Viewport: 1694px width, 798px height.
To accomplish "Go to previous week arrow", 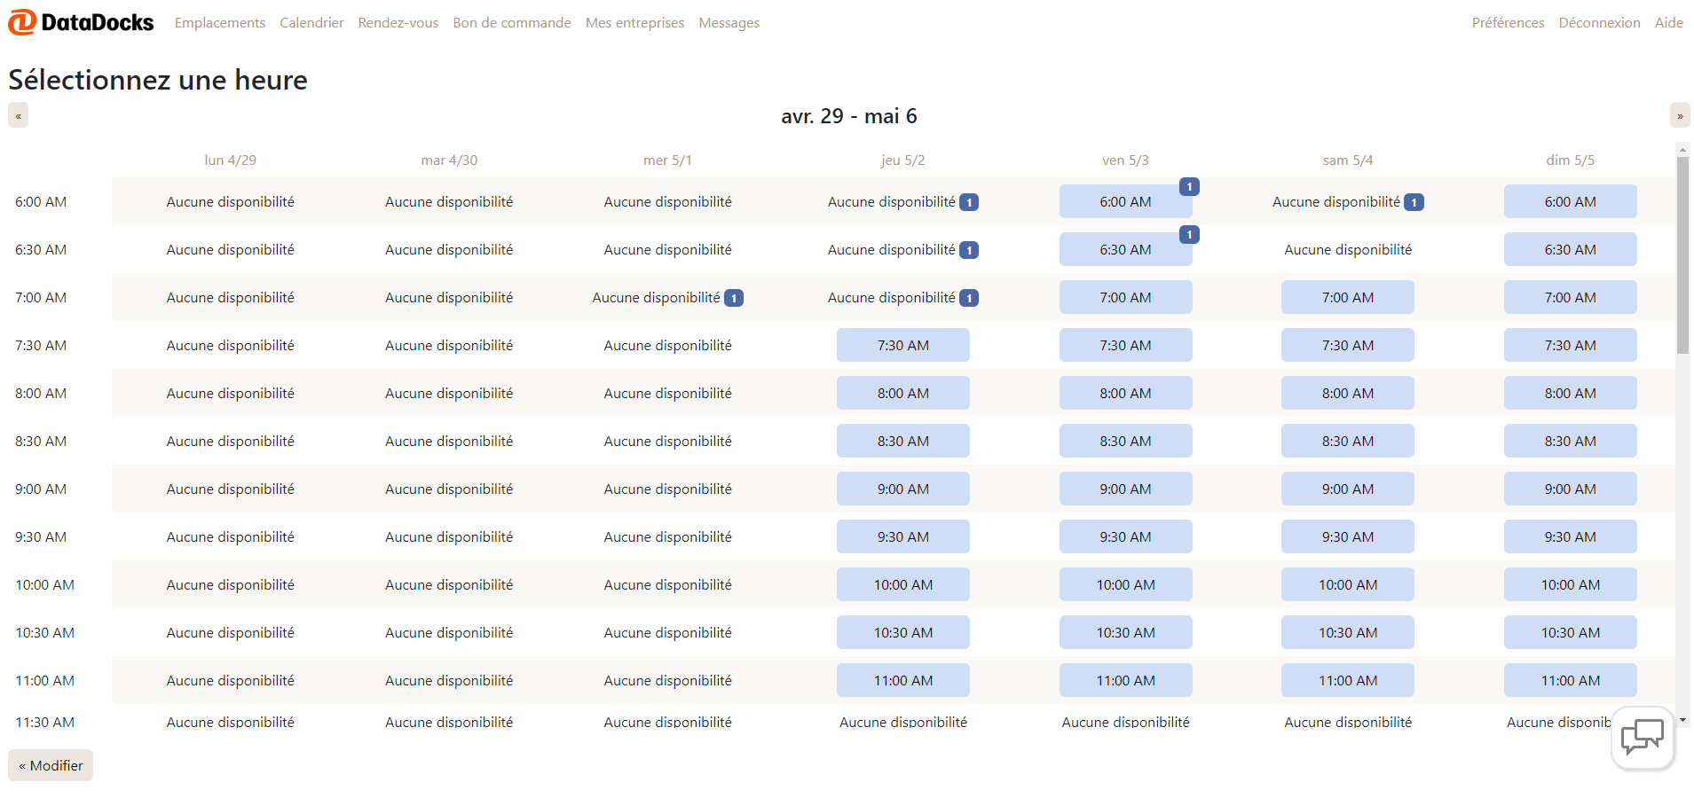I will 18,115.
